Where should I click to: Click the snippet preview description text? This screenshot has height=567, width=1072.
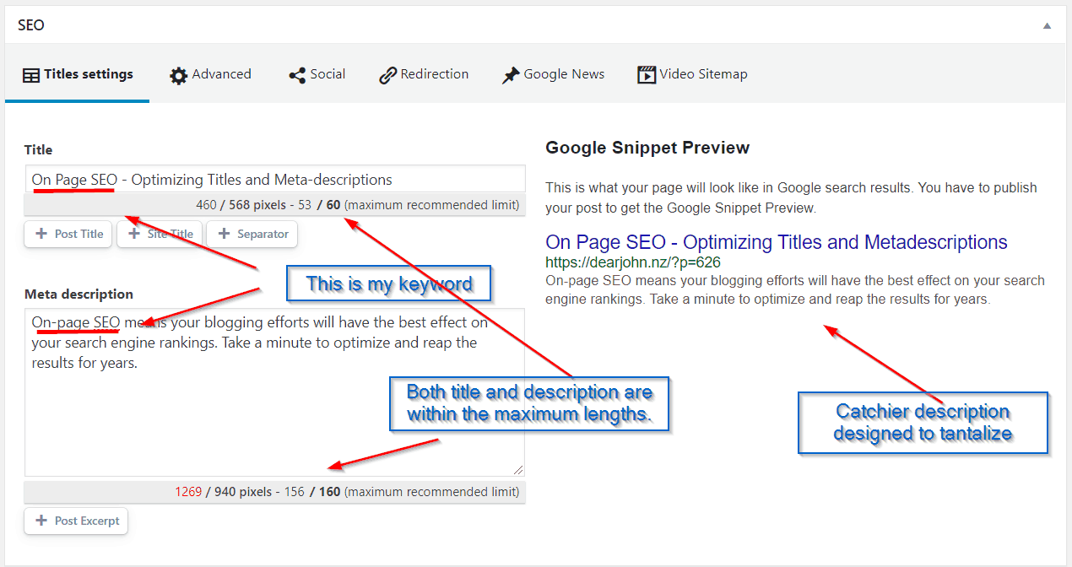795,289
